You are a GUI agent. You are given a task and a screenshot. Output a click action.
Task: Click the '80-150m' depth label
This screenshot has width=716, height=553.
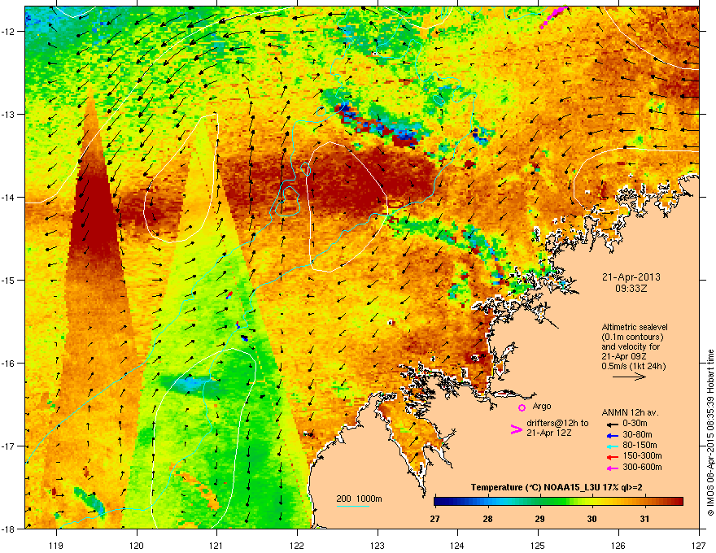point(640,445)
